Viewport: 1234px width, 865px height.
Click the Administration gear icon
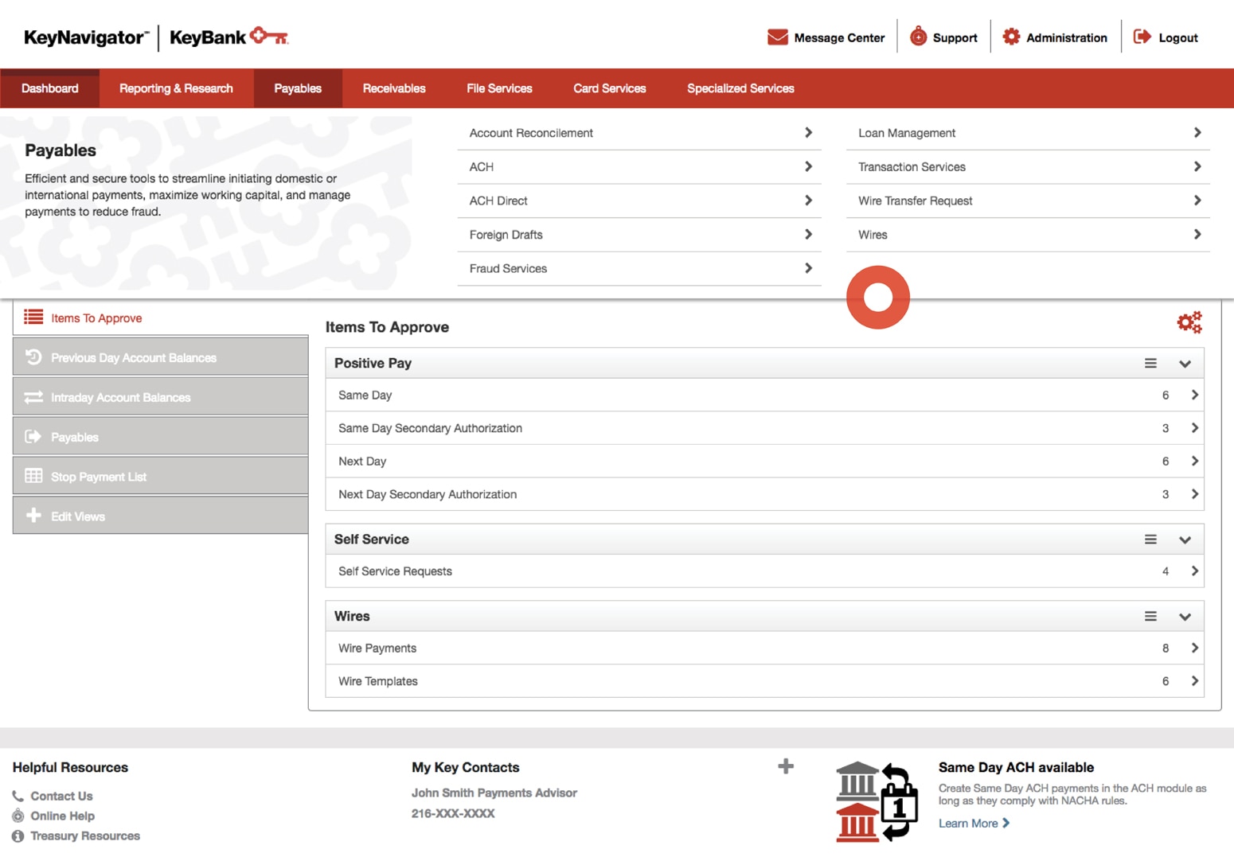coord(1011,37)
